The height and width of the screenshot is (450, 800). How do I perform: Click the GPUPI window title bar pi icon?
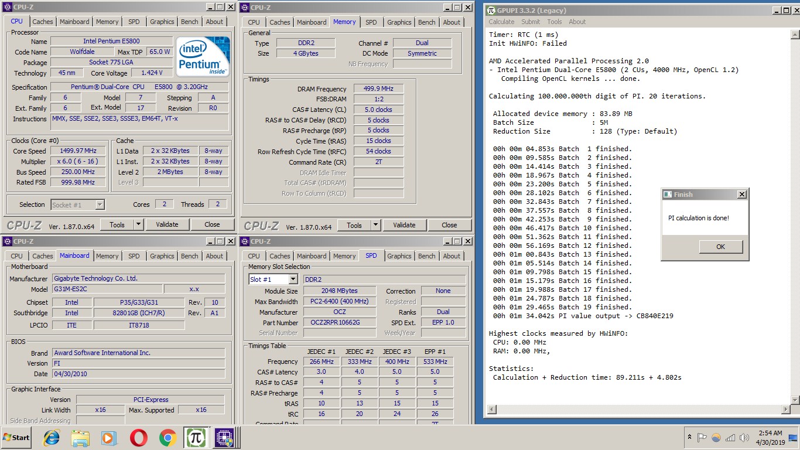coord(491,11)
